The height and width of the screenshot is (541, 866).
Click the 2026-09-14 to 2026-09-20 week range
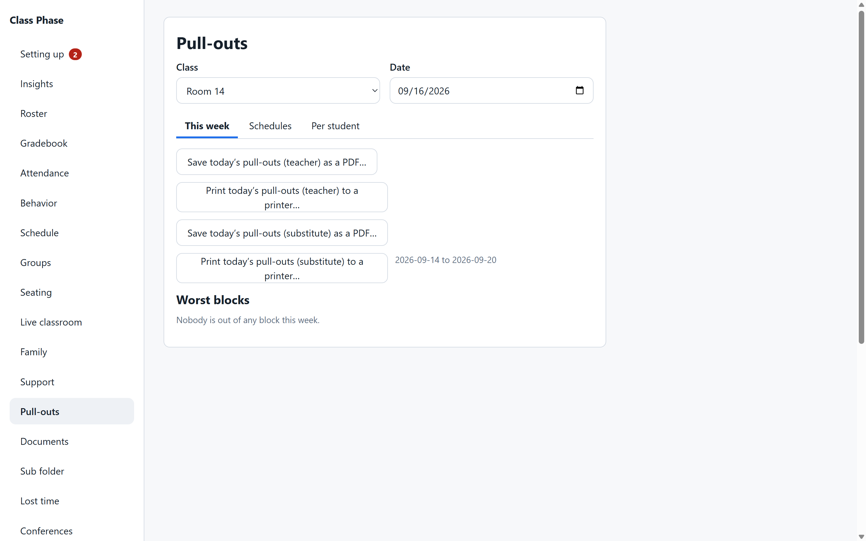[446, 260]
